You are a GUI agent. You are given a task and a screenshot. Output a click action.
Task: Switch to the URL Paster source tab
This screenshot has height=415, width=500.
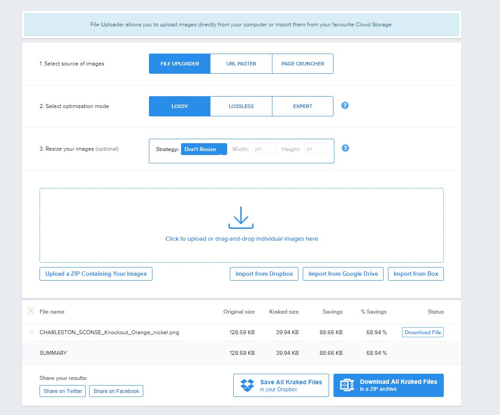coord(241,64)
